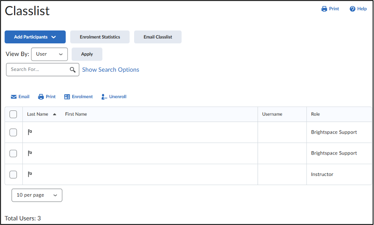Screen dimensions: 374x225
Task: Click the Email envelope icon above table
Action: coord(14,97)
